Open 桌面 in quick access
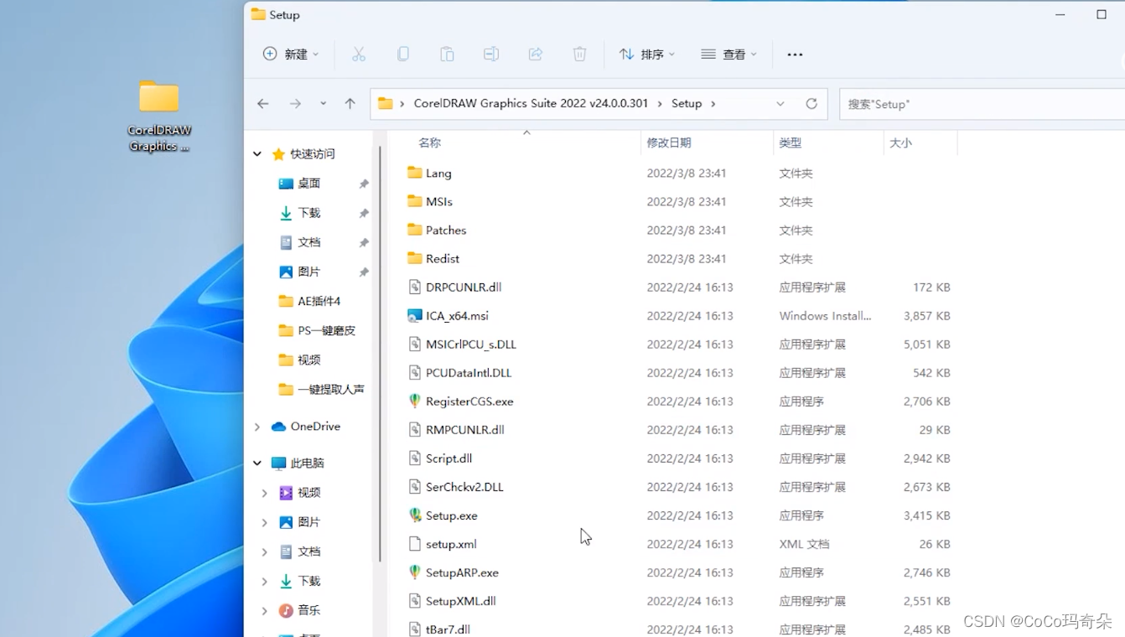 point(309,184)
